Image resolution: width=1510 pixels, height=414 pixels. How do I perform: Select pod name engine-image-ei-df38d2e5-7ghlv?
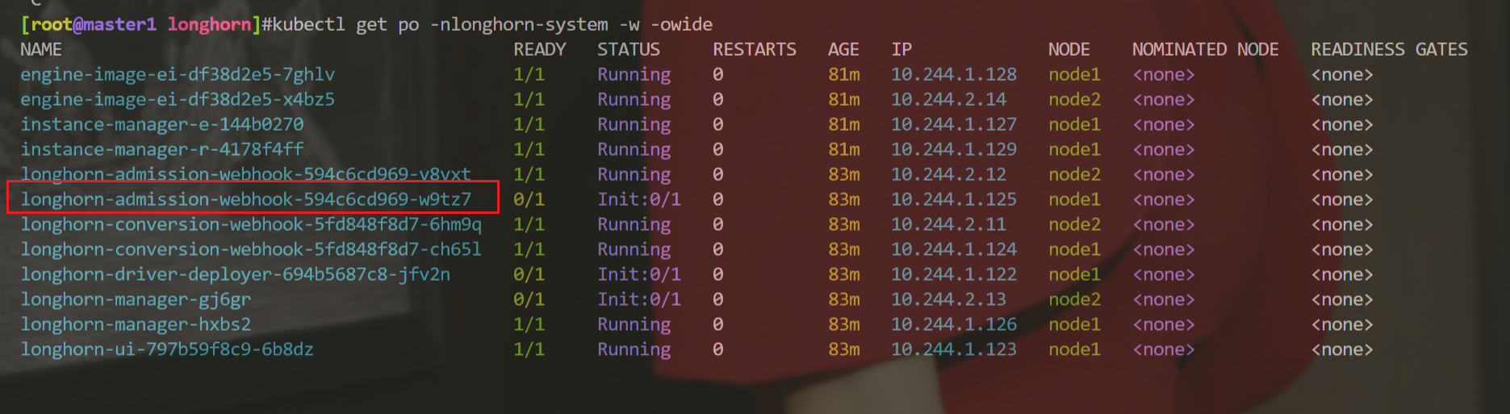[x=178, y=75]
